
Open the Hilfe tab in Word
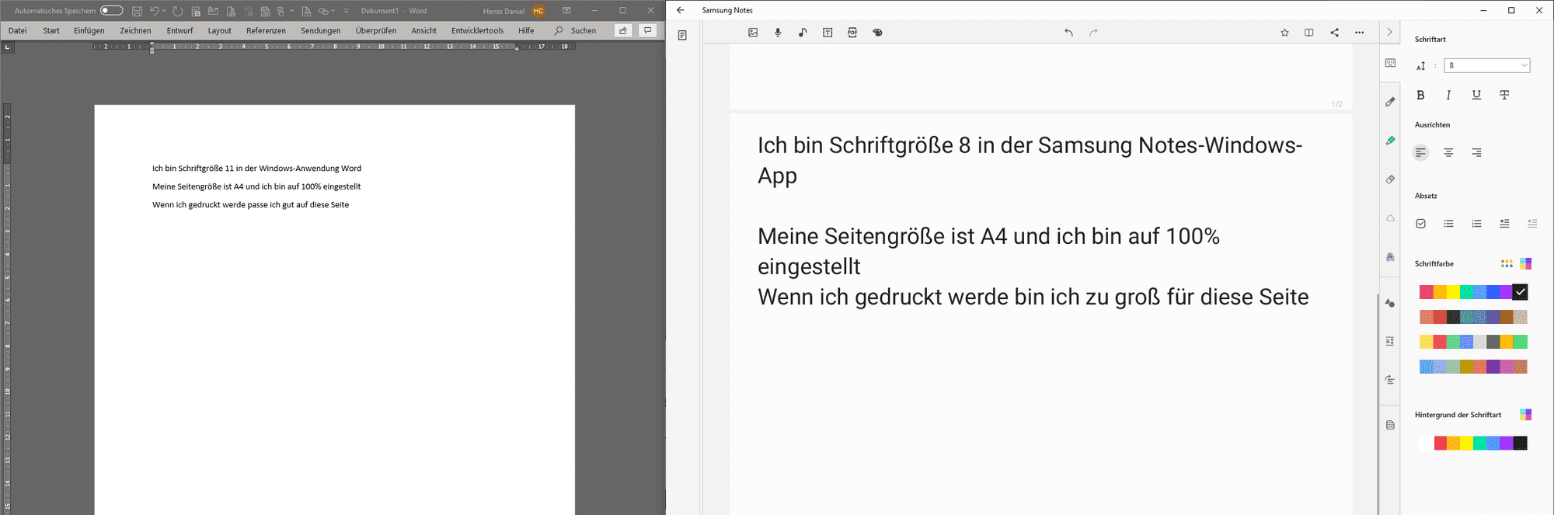click(x=526, y=30)
